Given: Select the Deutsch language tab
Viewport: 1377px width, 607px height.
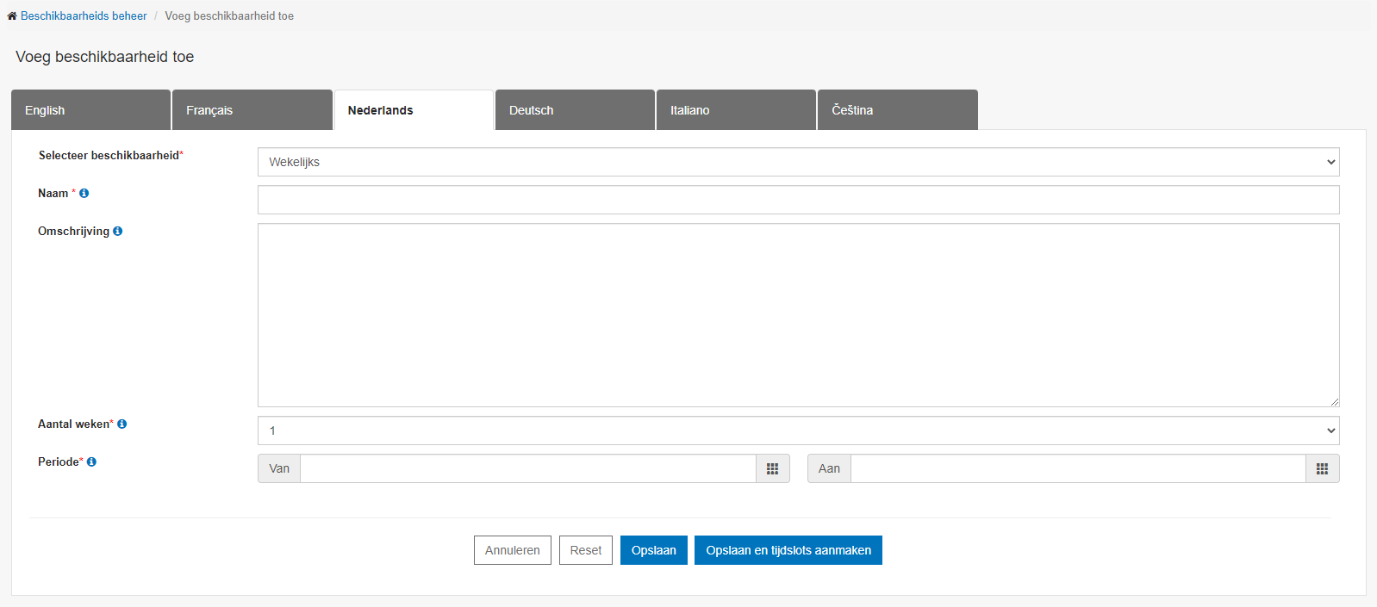Looking at the screenshot, I should [x=574, y=110].
